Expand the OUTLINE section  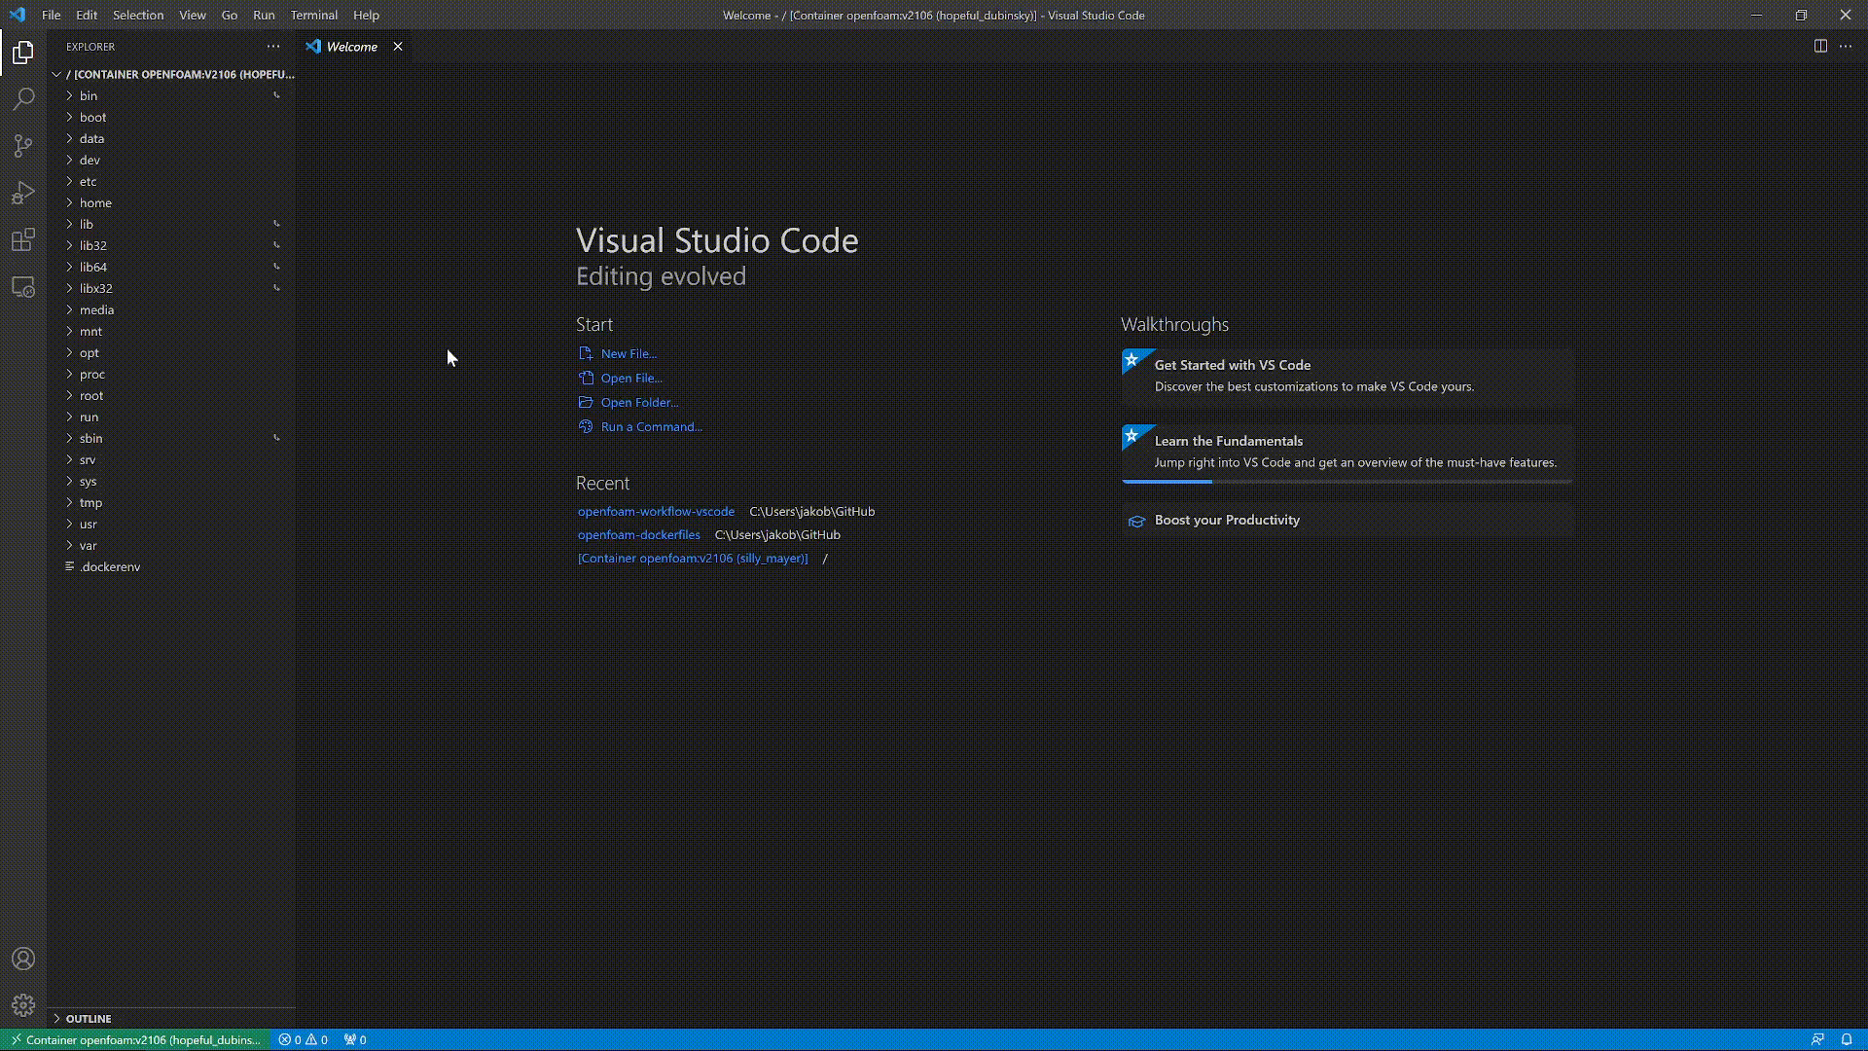point(88,1018)
